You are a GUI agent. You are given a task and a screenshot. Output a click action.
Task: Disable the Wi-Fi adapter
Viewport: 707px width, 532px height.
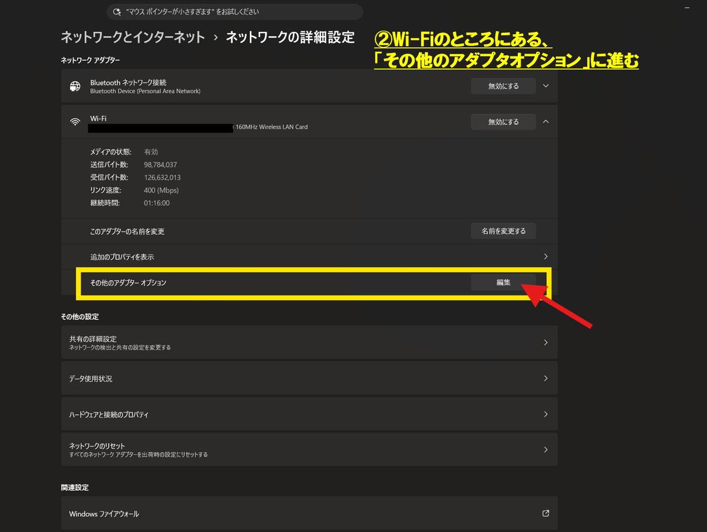tap(503, 122)
